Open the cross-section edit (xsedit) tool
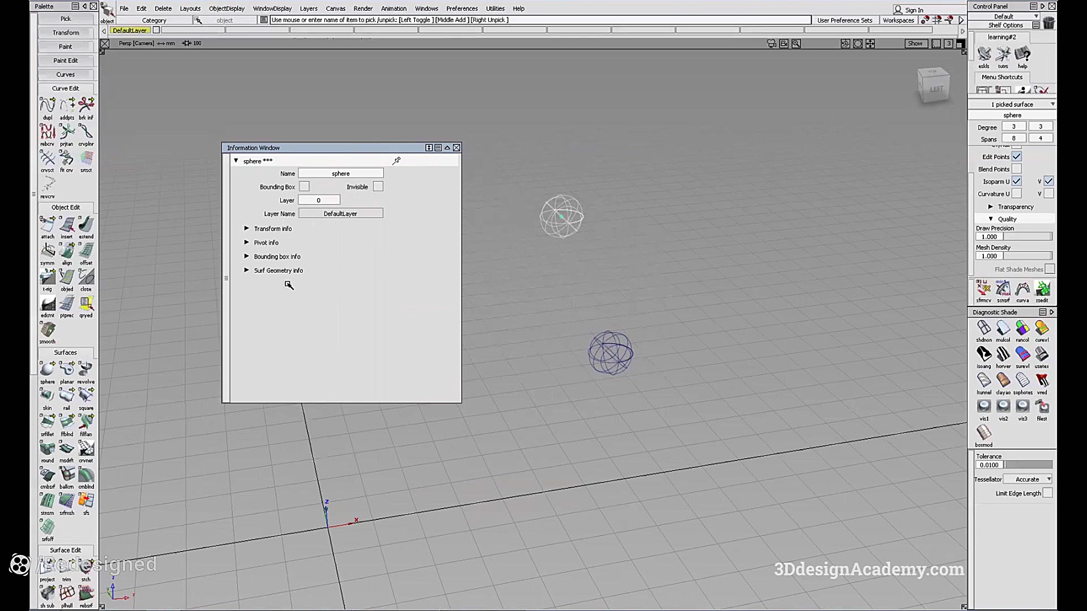The image size is (1087, 611). [x=1042, y=289]
